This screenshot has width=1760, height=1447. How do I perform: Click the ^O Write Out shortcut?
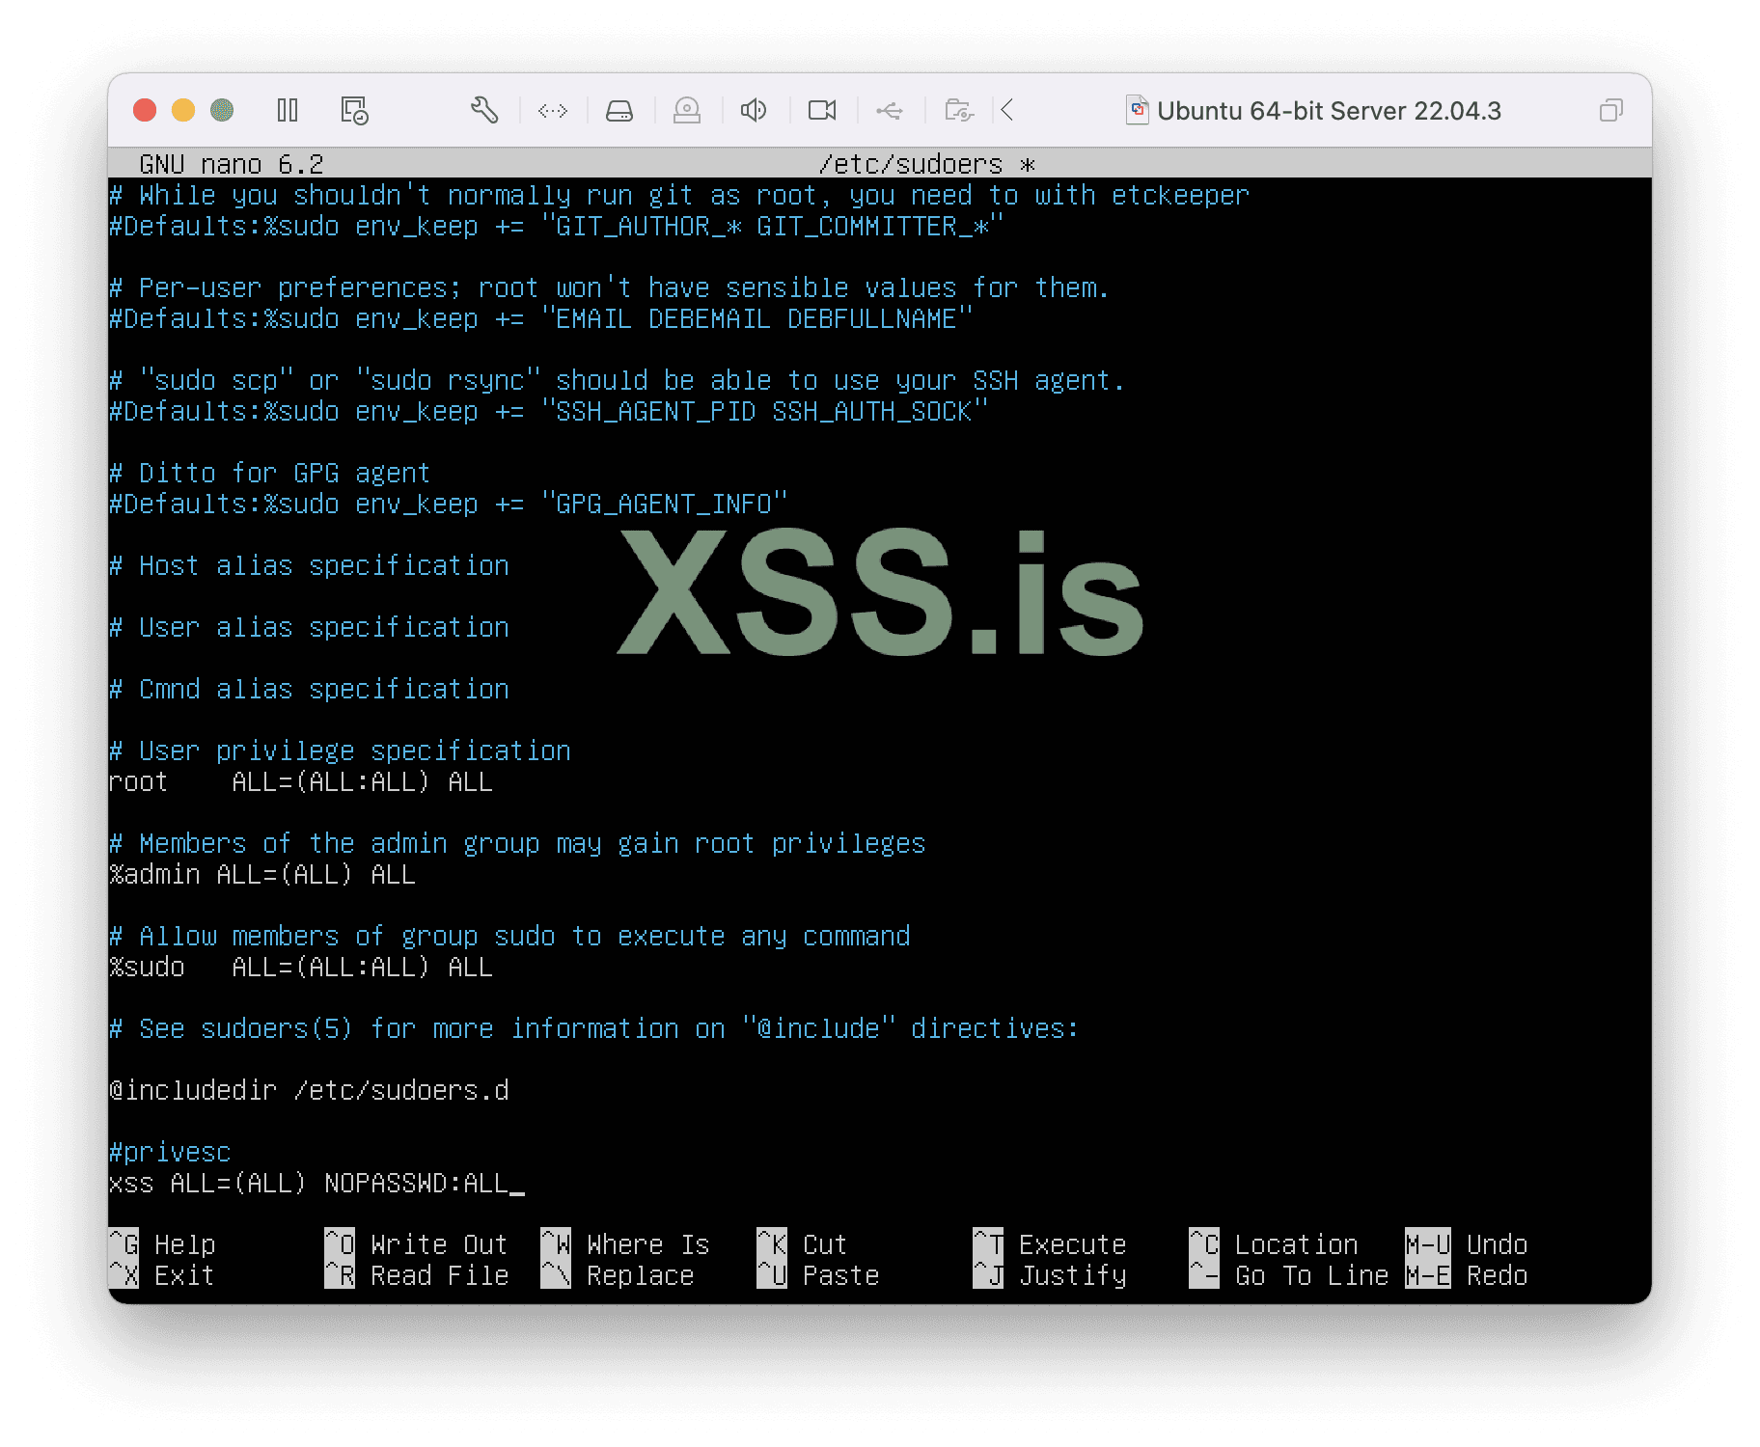[417, 1244]
